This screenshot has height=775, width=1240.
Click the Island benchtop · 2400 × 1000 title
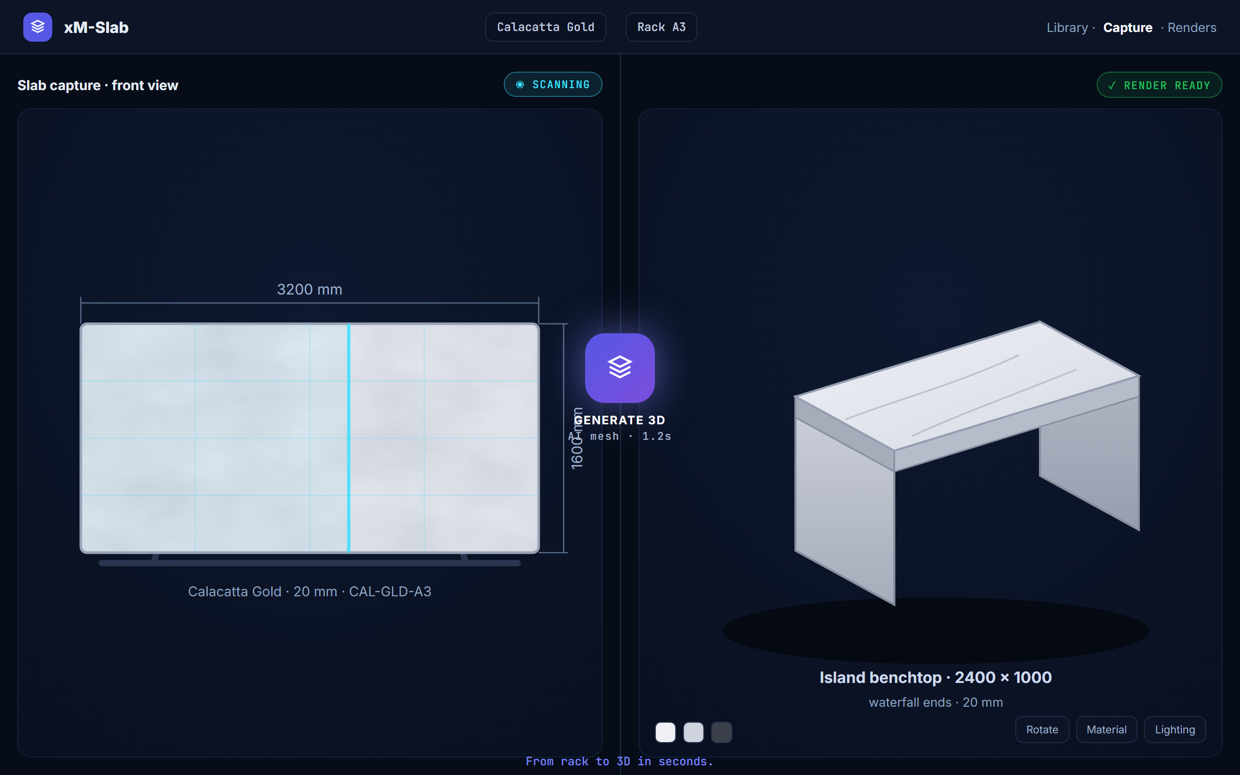point(935,678)
